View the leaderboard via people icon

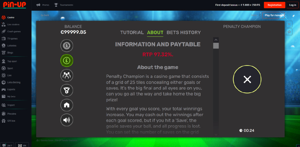[x=66, y=75]
